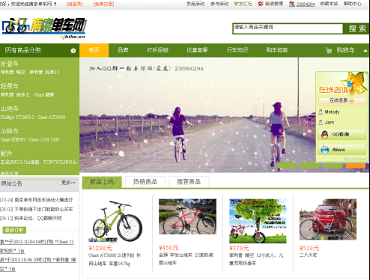Open the 打折促销 promotions menu item
The width and height of the screenshot is (370, 280).
click(157, 50)
